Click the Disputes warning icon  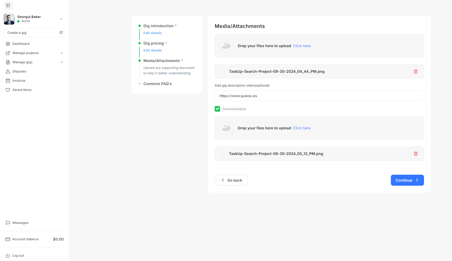tap(8, 71)
